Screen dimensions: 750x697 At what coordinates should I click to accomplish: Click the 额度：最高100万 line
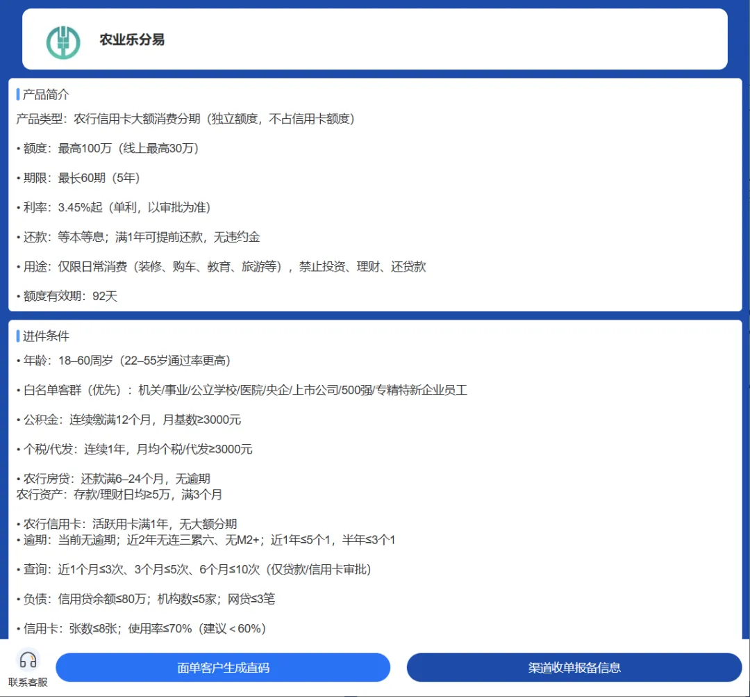pos(108,149)
